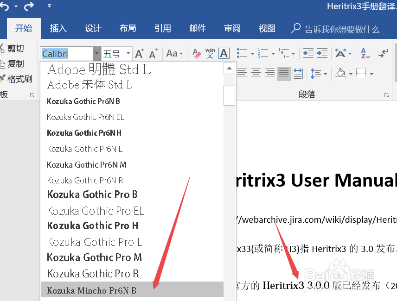Click the Multilevel List icon
The height and width of the screenshot is (301, 397).
[284, 53]
